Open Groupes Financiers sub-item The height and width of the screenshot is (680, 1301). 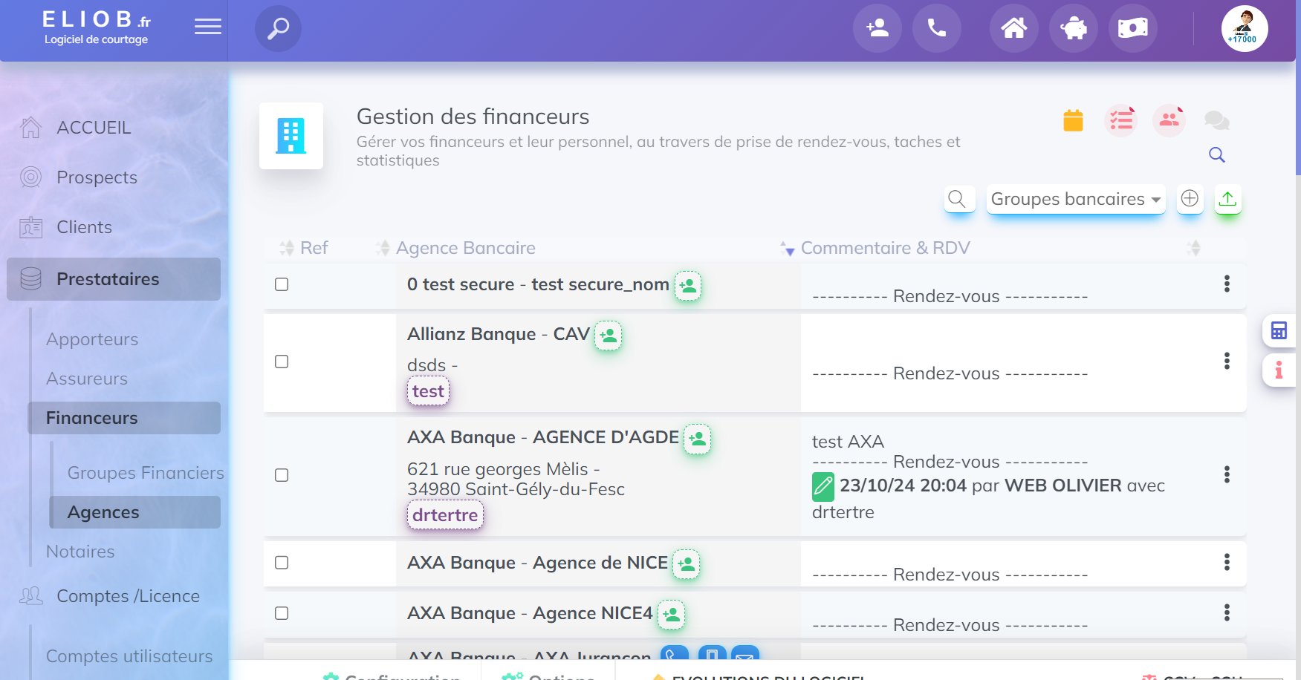pyautogui.click(x=146, y=473)
